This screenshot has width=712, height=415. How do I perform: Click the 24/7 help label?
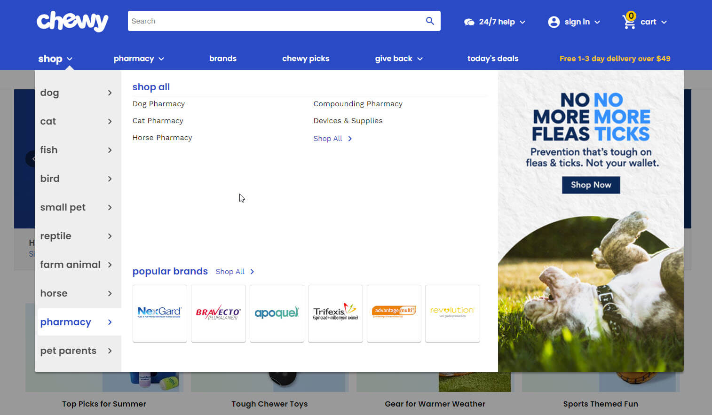tap(497, 22)
